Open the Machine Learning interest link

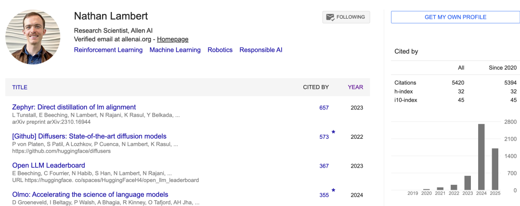[175, 50]
